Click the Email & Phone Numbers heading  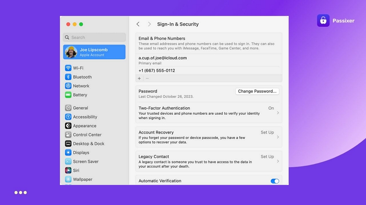coord(162,38)
